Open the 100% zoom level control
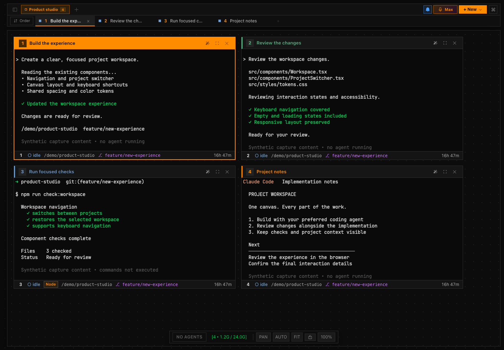This screenshot has height=350, width=504. click(x=326, y=337)
